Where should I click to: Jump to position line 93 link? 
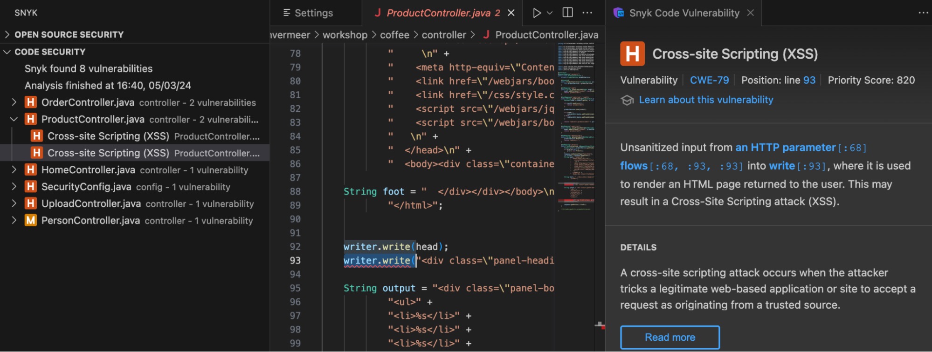(809, 80)
